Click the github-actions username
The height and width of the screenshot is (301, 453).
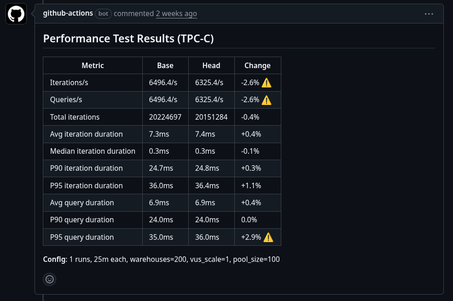(68, 13)
